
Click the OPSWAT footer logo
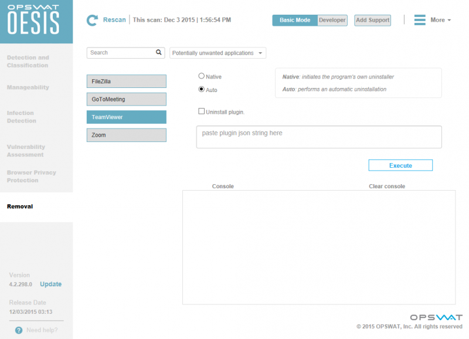436,317
